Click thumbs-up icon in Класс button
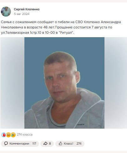This screenshot has height=153, width=127. point(60,144)
